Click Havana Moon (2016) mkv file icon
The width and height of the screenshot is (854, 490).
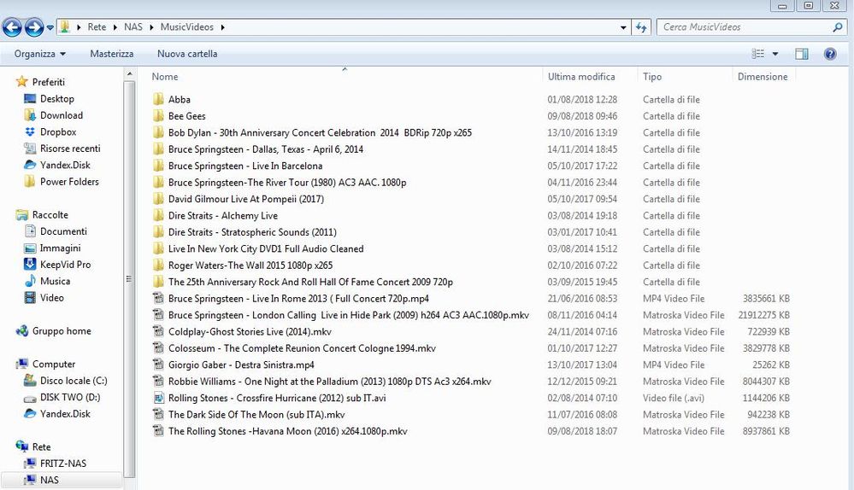click(x=158, y=431)
